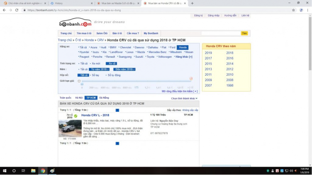
Task: Switch to the Đà Nẵng location tab
Action: [x=104, y=98]
